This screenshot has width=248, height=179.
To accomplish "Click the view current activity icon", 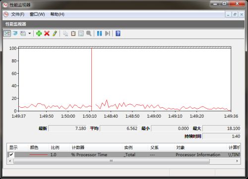I will [7, 34].
